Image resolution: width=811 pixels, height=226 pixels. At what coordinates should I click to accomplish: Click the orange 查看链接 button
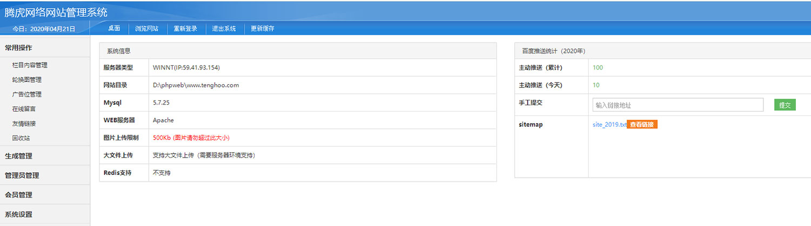click(x=642, y=125)
